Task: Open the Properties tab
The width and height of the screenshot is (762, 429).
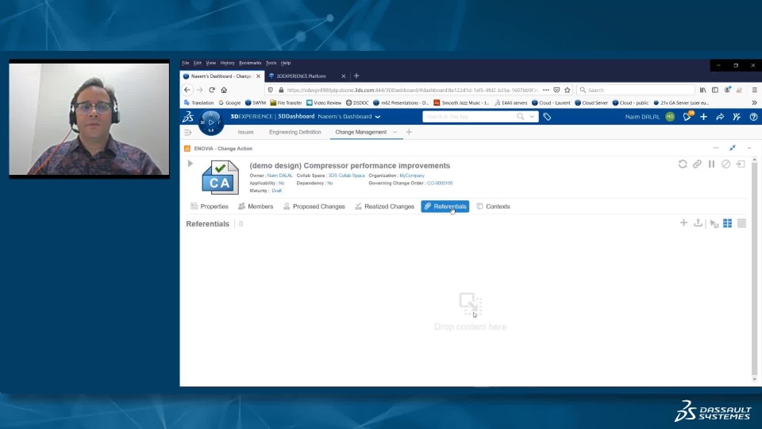Action: point(210,207)
